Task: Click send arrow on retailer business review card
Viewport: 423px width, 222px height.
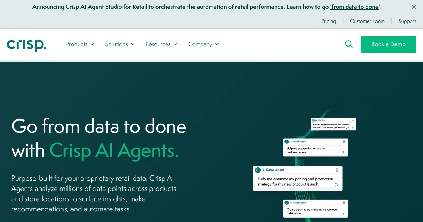Action: click(x=344, y=153)
